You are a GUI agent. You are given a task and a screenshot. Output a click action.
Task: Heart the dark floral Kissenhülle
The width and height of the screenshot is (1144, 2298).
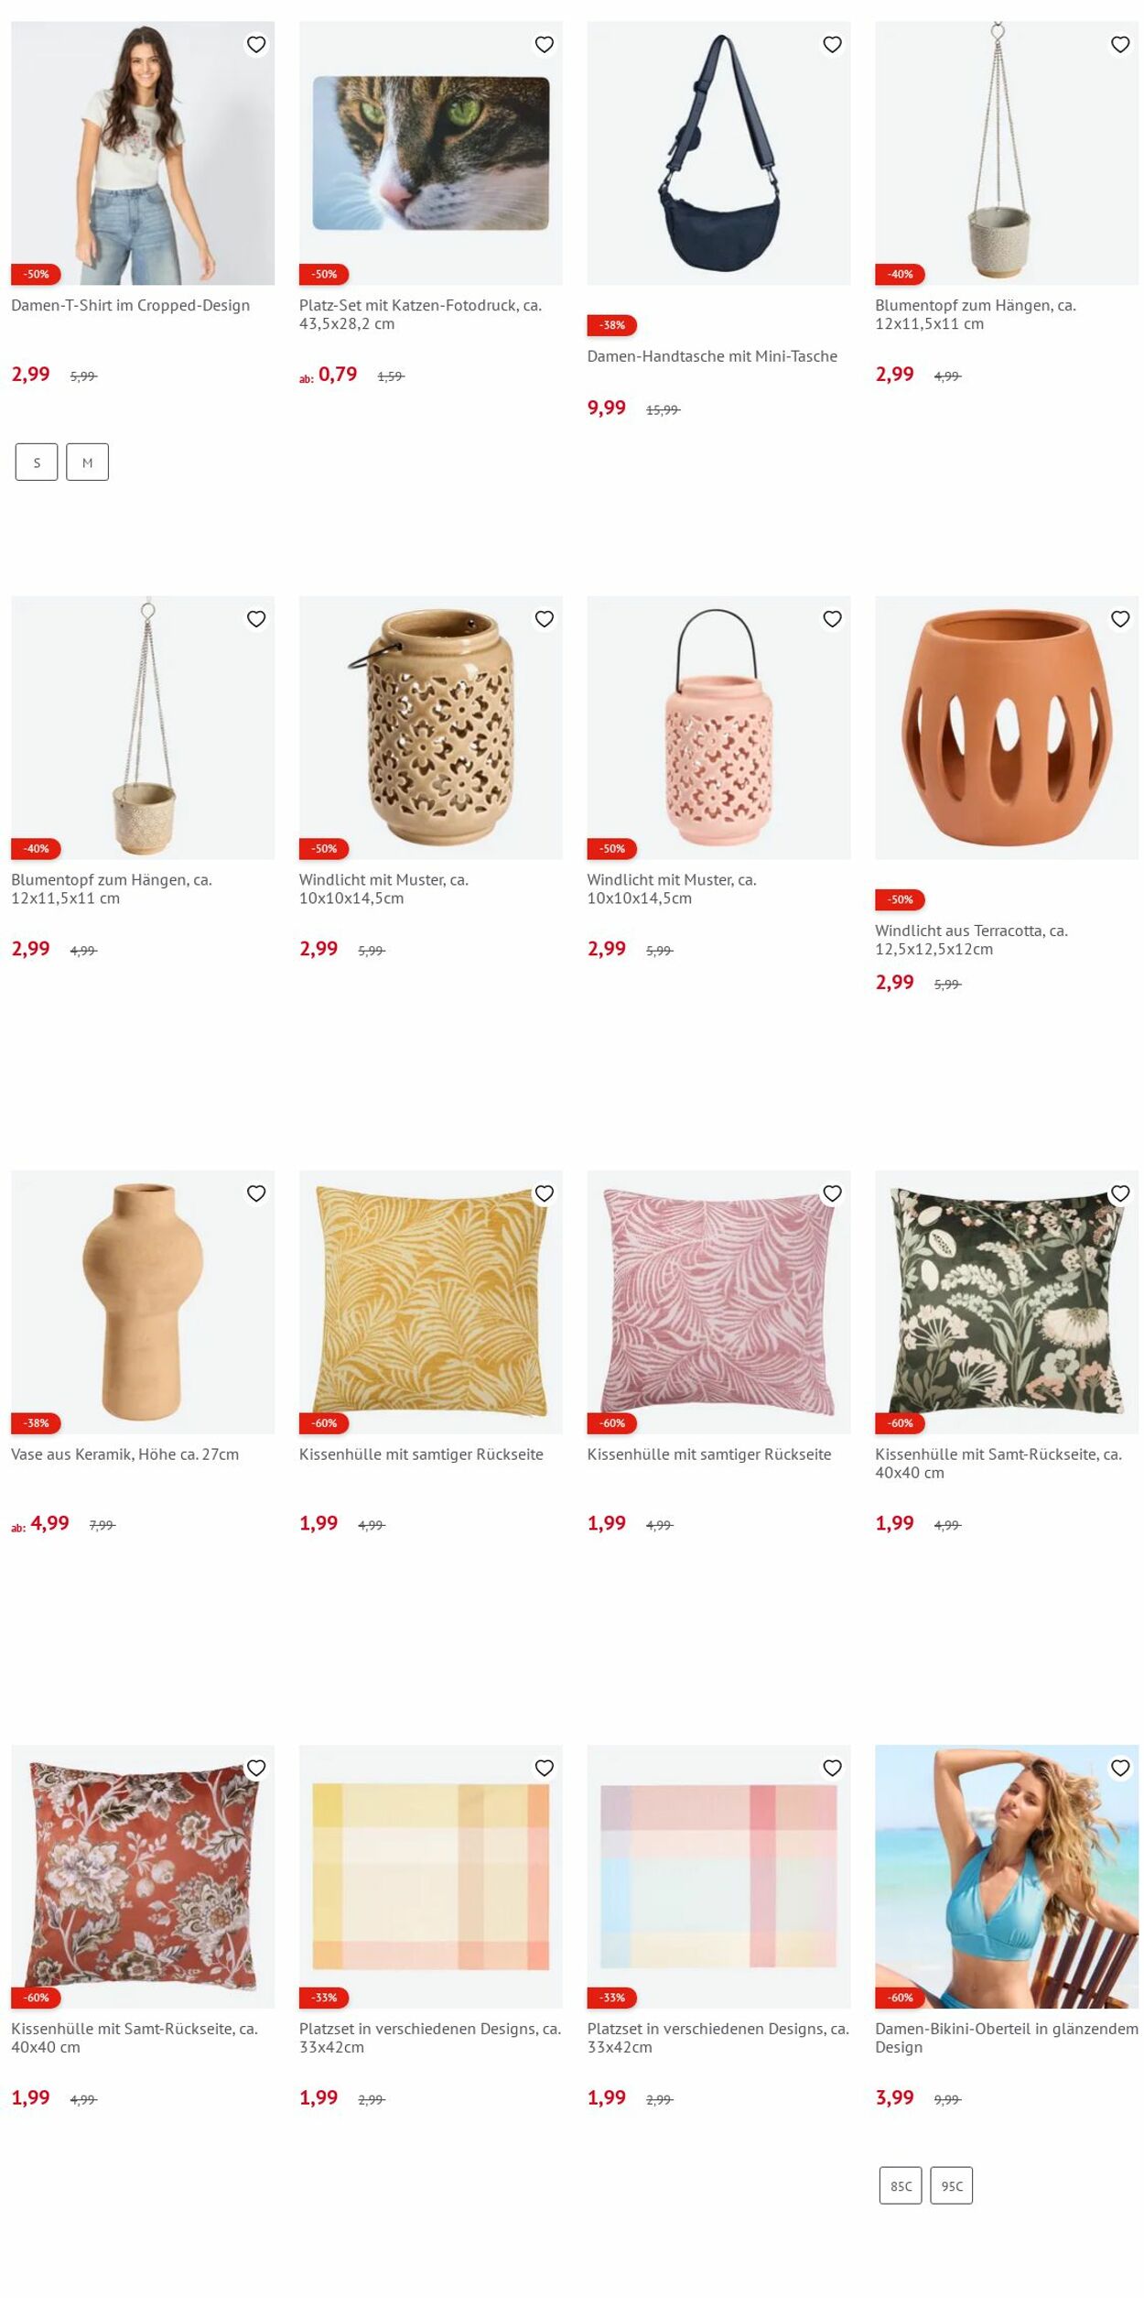(x=1119, y=1193)
